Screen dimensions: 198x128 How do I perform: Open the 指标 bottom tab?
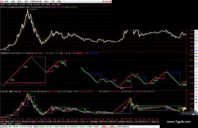click(2, 122)
